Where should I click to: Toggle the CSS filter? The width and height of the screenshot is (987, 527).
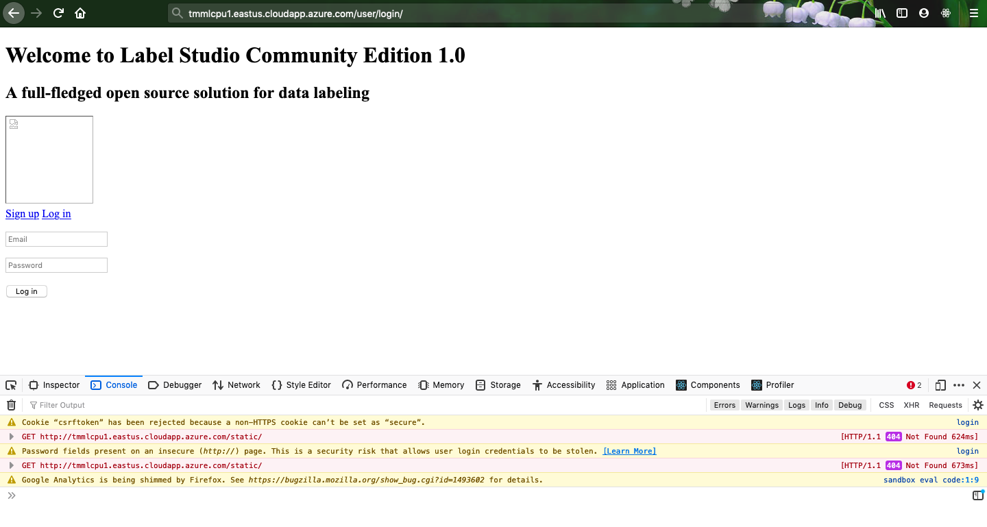click(886, 405)
